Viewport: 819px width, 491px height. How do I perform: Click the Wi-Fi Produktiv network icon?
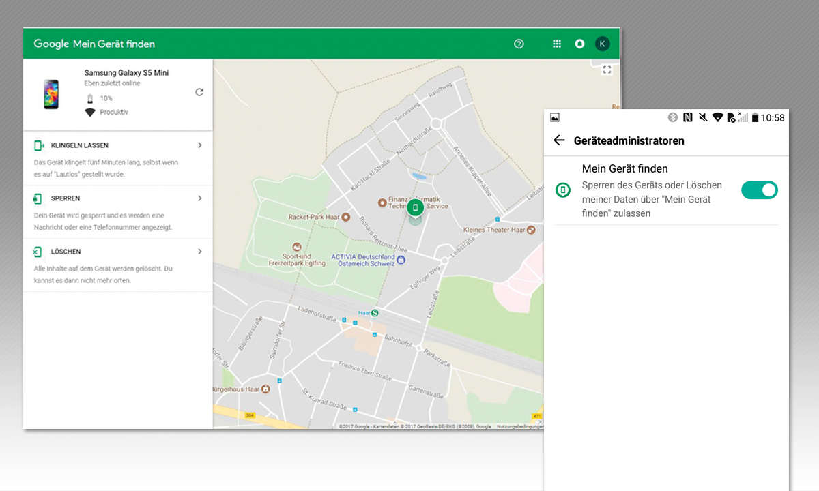tap(89, 112)
